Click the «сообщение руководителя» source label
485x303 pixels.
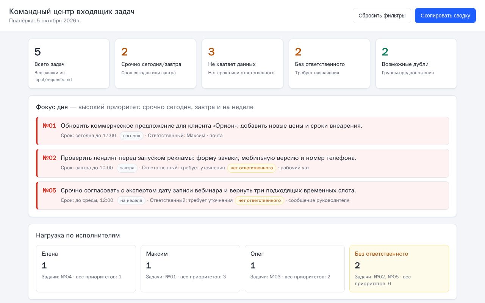pos(319,200)
